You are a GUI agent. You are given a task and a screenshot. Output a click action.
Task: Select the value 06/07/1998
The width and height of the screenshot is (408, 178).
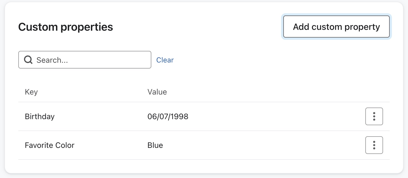point(168,116)
